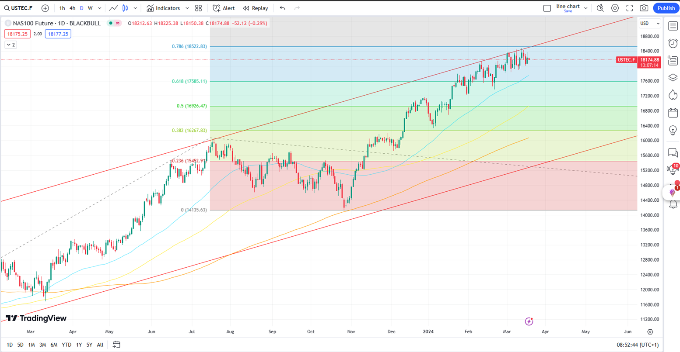
Task: Open the time axis settings gear icon
Action: tap(650, 332)
